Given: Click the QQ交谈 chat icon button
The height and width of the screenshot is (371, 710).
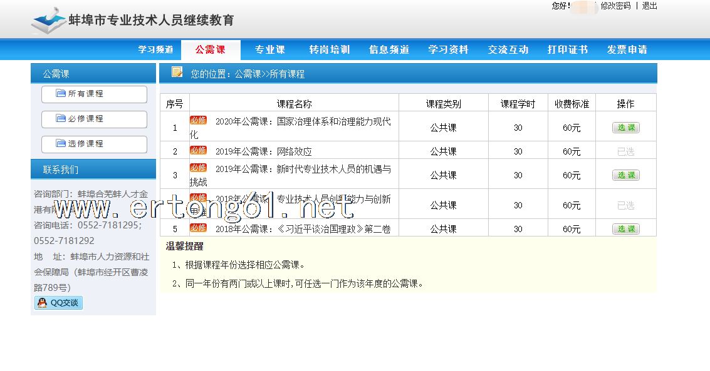Looking at the screenshot, I should click(x=58, y=303).
